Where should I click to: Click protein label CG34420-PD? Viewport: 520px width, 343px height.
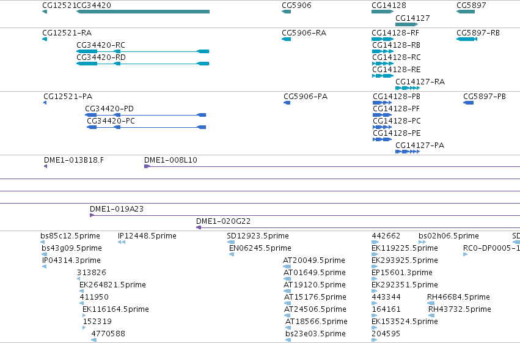coord(109,109)
